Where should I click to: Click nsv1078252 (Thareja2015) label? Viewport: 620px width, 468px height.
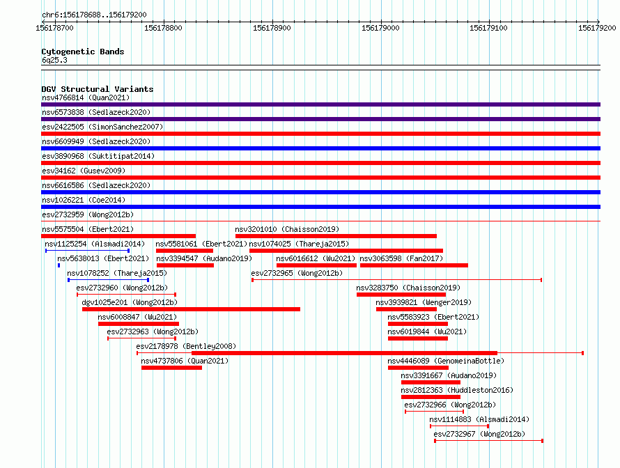pyautogui.click(x=117, y=273)
